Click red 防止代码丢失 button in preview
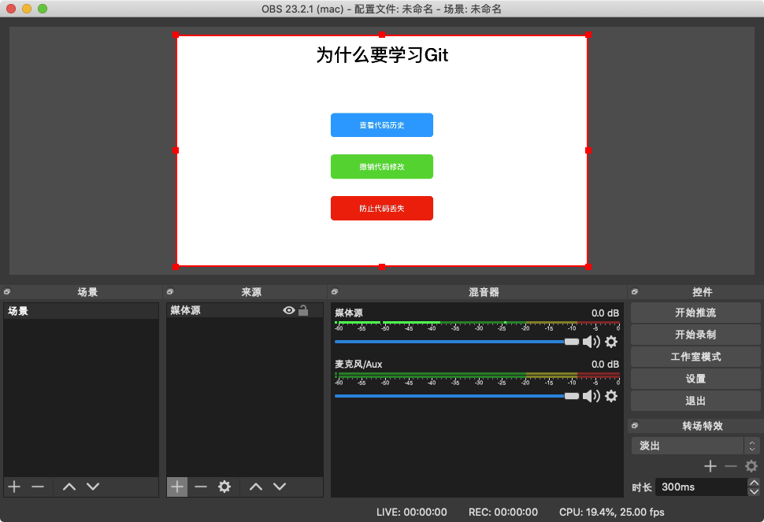 click(381, 209)
